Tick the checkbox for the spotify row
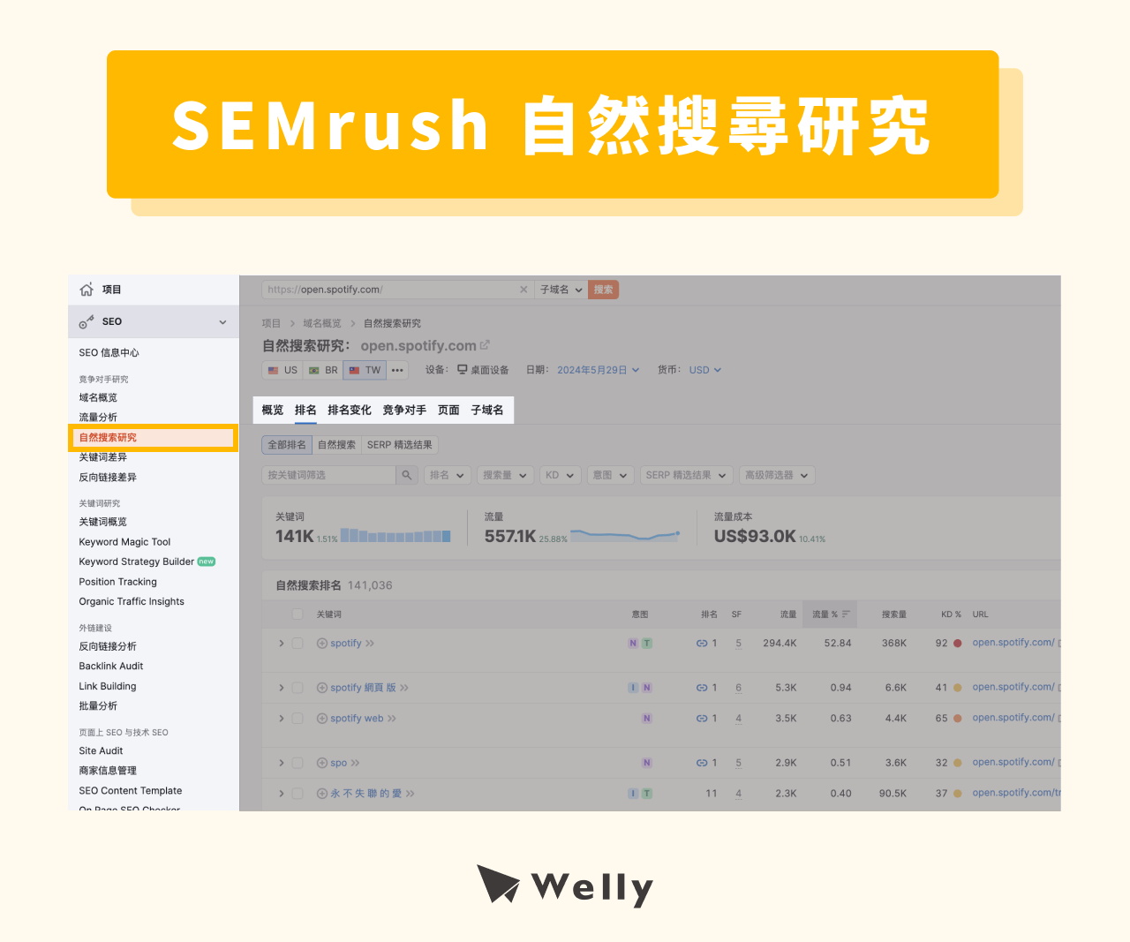This screenshot has width=1130, height=942. coord(298,644)
